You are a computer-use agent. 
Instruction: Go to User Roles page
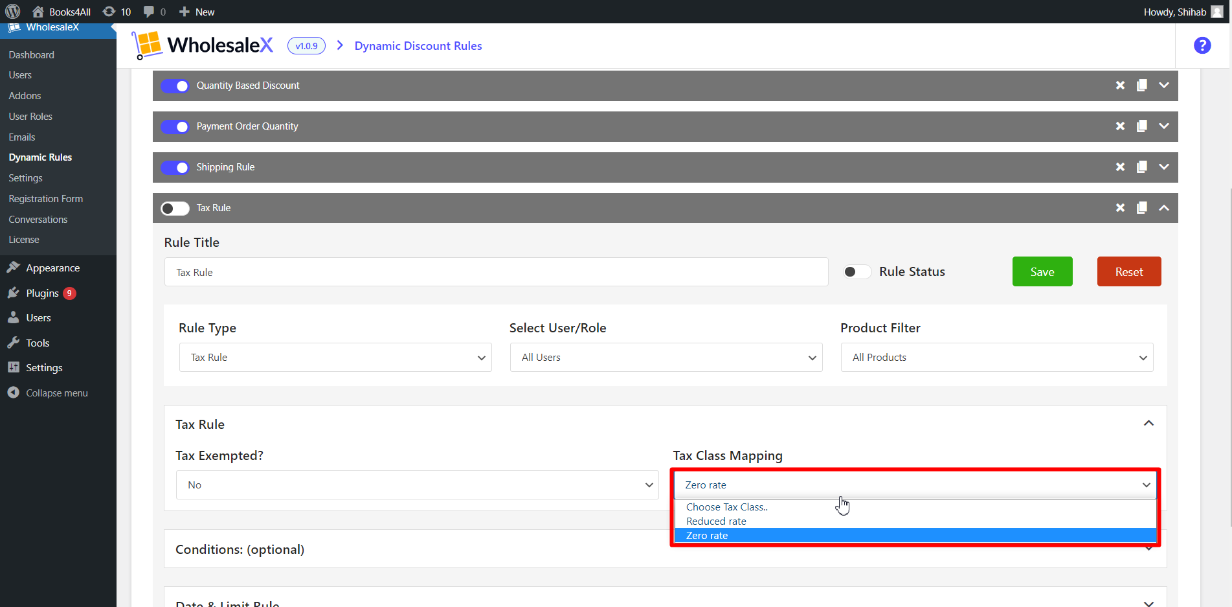[x=30, y=117]
